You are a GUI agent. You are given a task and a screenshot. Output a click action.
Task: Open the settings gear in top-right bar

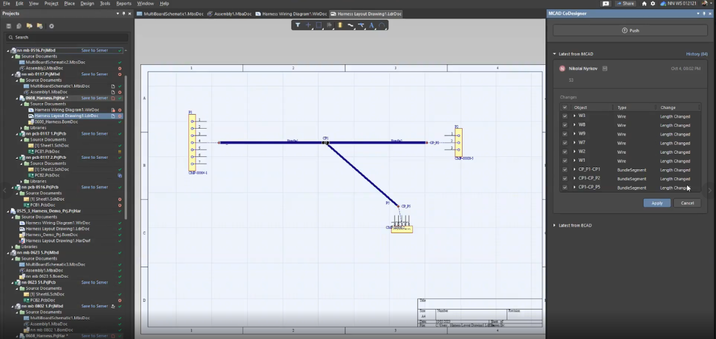(652, 4)
